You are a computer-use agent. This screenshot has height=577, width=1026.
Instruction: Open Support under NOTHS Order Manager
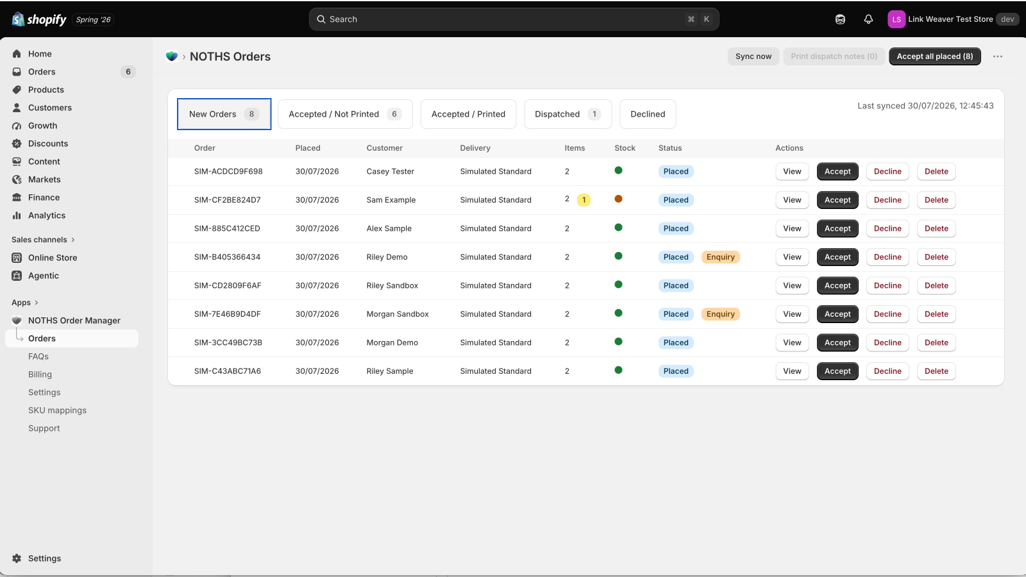pos(44,428)
